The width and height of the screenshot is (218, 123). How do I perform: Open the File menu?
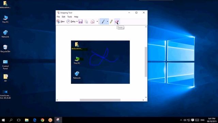pos(58,17)
